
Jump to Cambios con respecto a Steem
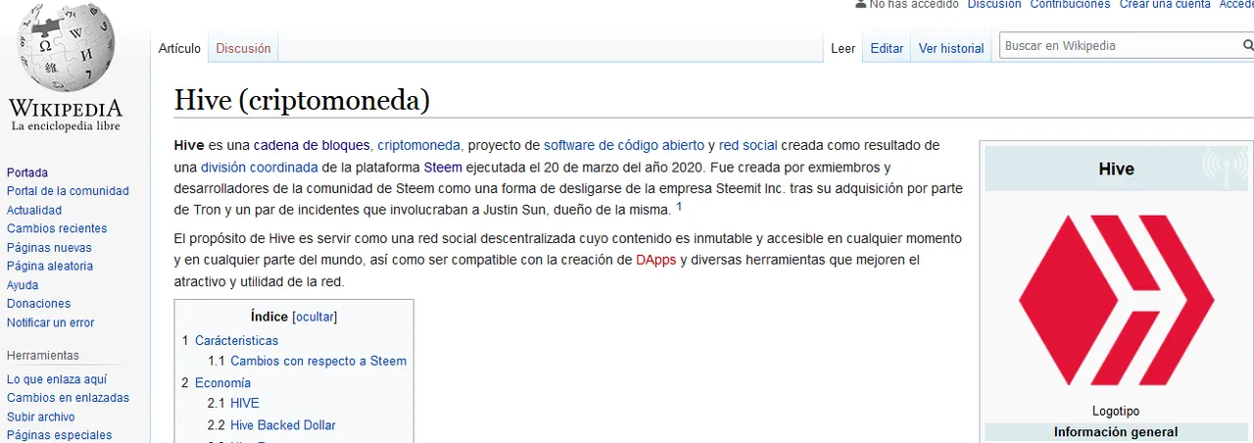click(x=318, y=361)
